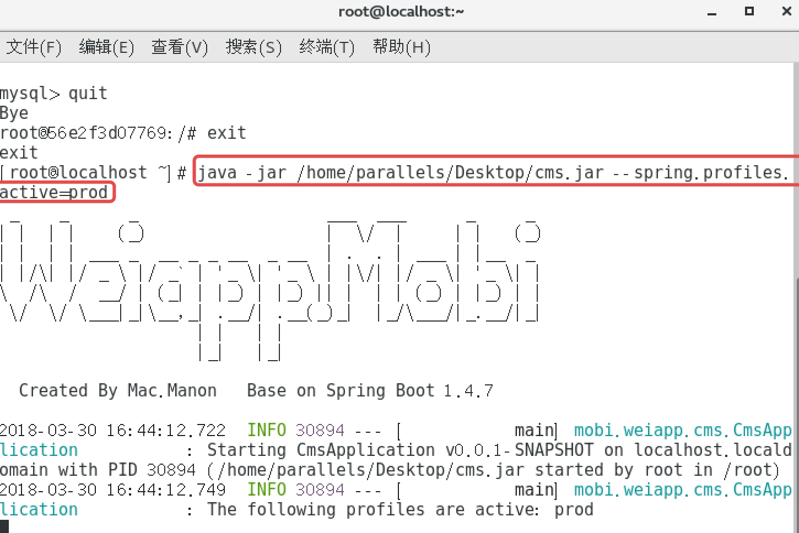Viewport: 799px width, 533px height.
Task: Open the 查看(V) menu
Action: (180, 47)
